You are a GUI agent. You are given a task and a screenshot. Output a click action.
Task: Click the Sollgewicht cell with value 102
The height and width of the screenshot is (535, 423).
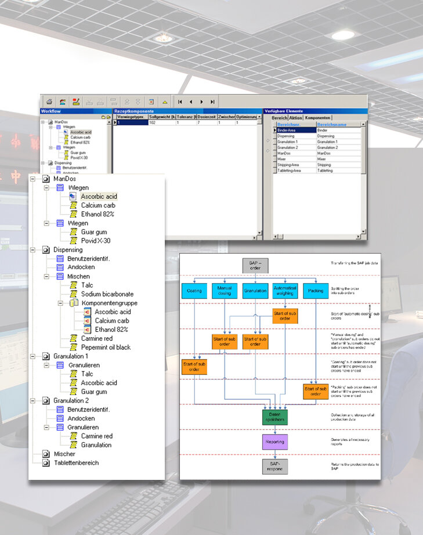tap(162, 122)
